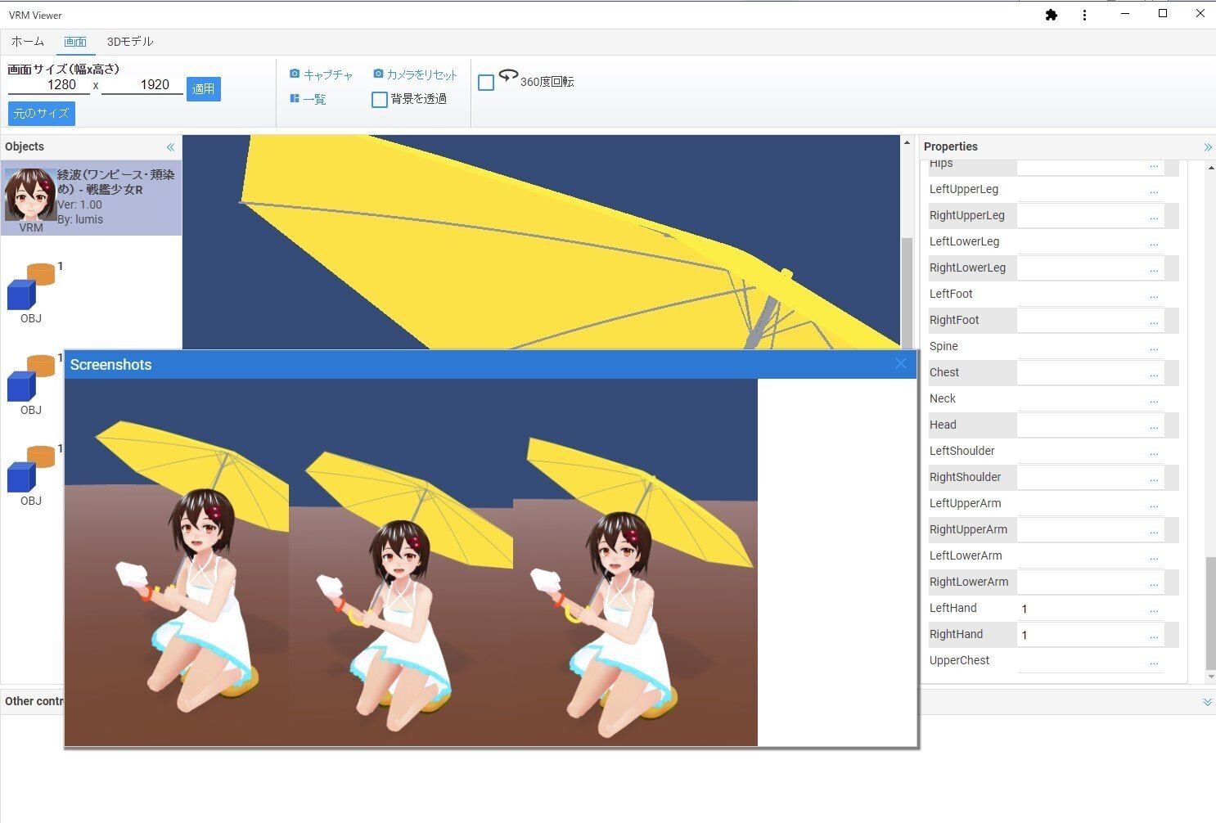Open the browser extensions puzzle icon

[x=1052, y=15]
